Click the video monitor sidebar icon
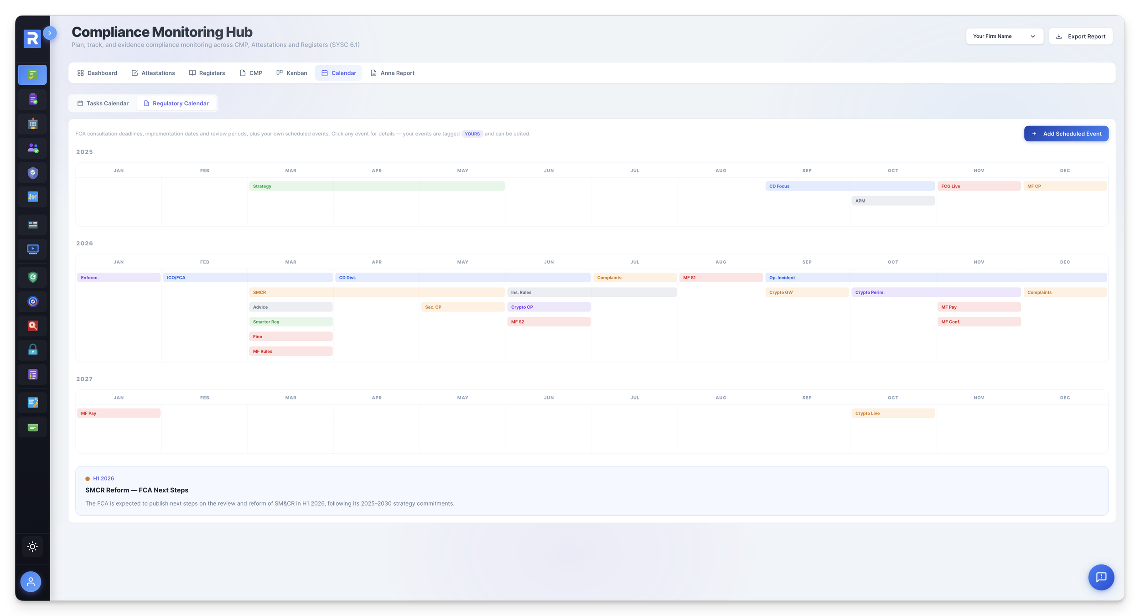This screenshot has width=1140, height=616. (32, 249)
